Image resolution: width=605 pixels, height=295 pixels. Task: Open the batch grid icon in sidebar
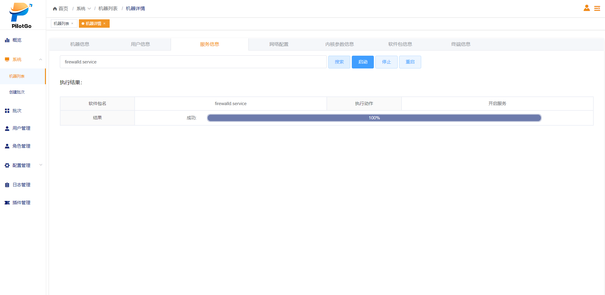point(7,111)
